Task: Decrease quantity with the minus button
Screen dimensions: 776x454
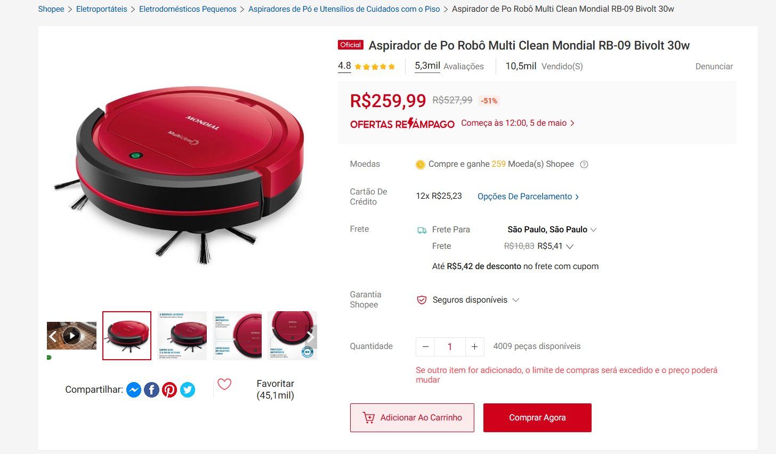Action: 425,347
